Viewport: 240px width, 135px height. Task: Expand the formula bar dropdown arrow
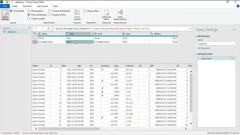(190, 28)
